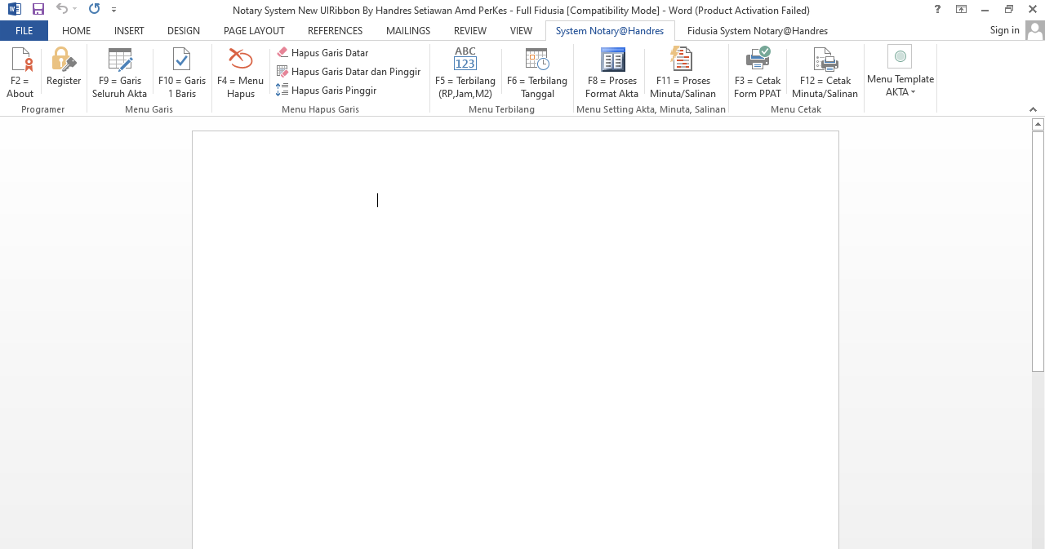Click F6 = Terbilang Tanggal
Screen dimensions: 1045x549
(537, 73)
